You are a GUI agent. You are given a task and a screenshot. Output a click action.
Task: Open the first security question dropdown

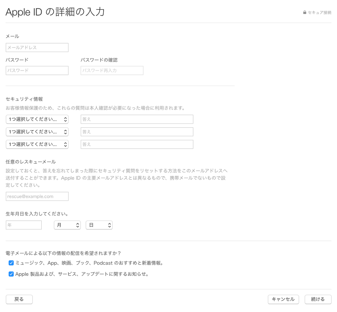click(37, 119)
